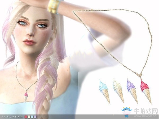The height and width of the screenshot is (119, 159).
Task: Select the pink-red color swatch
Action: click(26, 117)
